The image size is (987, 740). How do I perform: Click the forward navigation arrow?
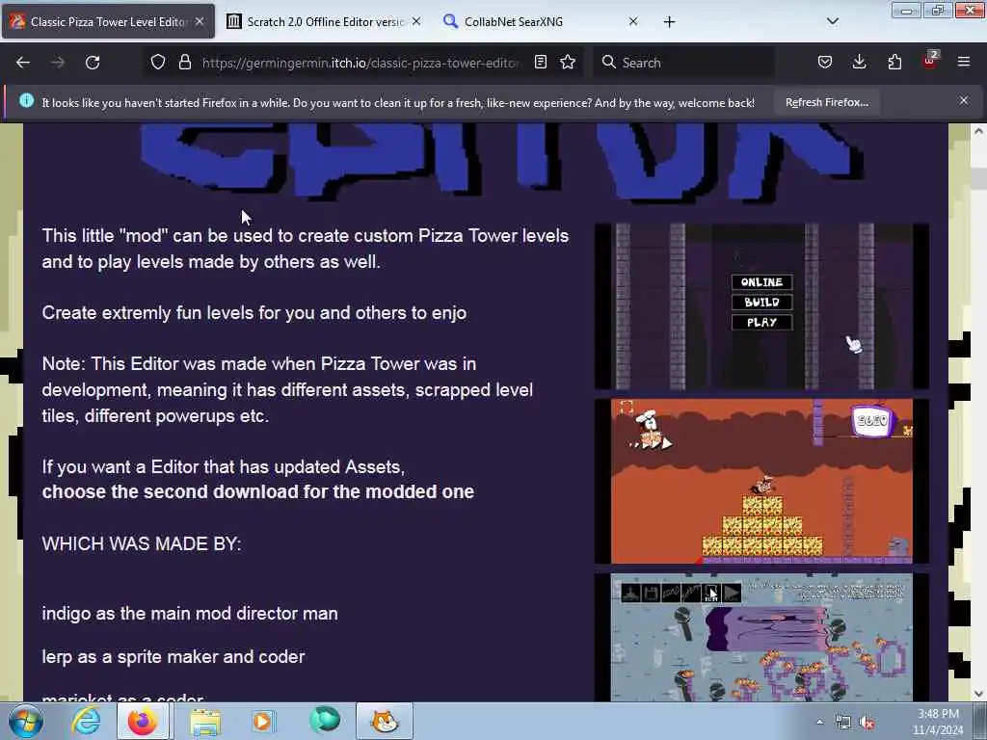click(57, 63)
